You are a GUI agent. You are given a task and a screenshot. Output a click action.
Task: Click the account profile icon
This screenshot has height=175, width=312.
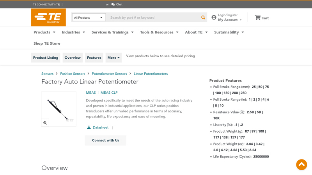point(214,17)
